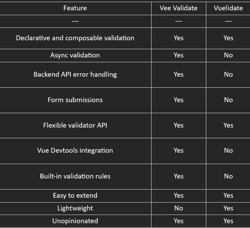Image resolution: width=250 pixels, height=228 pixels.
Task: Select the "Vuelidate" column header
Action: [228, 8]
